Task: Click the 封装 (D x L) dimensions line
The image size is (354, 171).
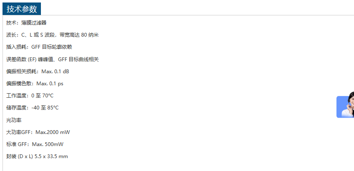Action: pos(37,156)
